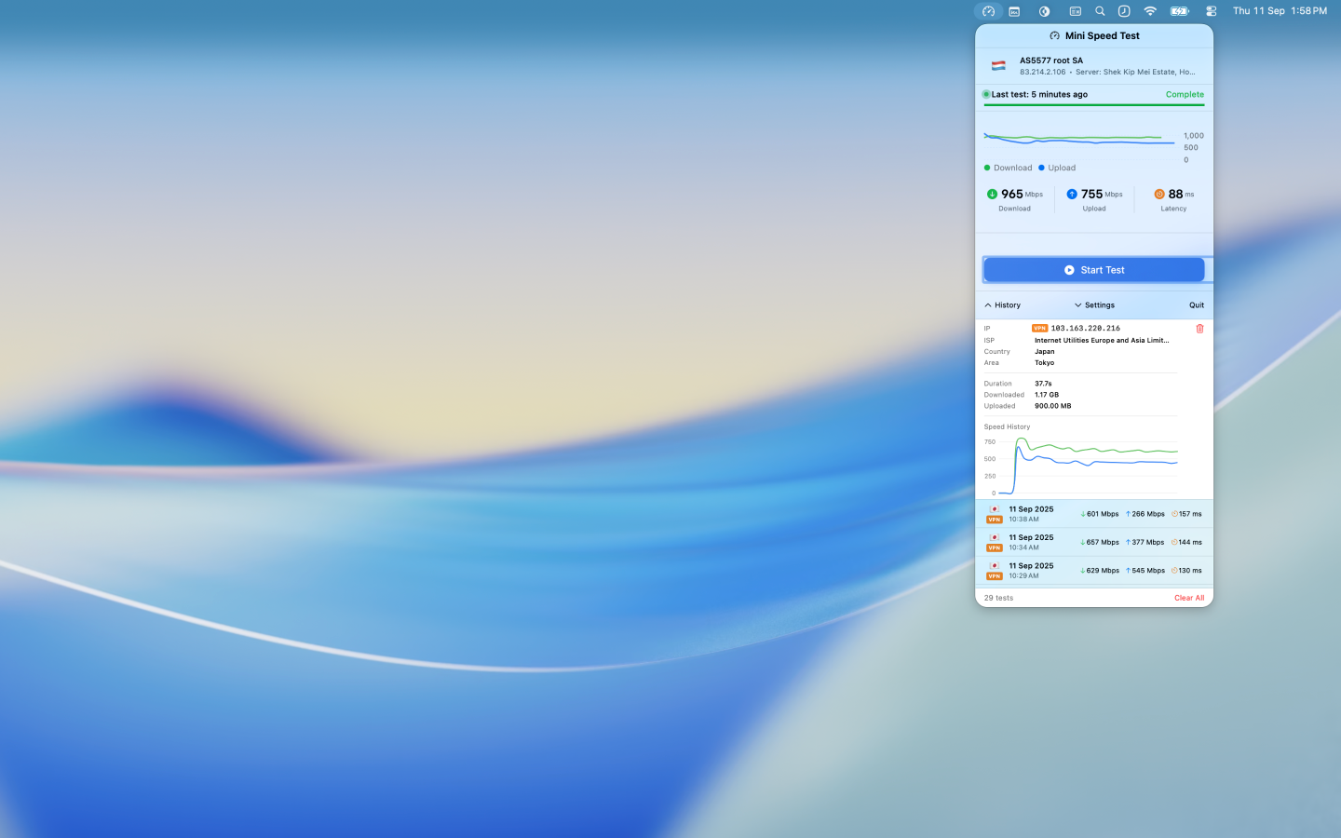
Task: Click the 29 tests count label
Action: click(998, 598)
